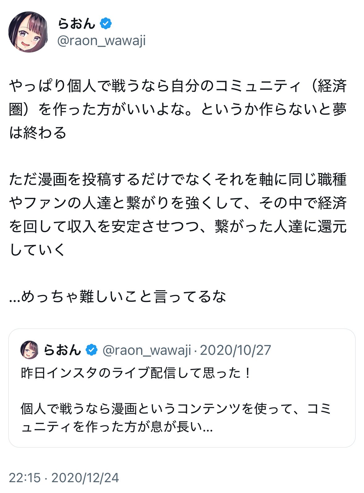Image resolution: width=364 pixels, height=493 pixels.
Task: Select the らおん name in the quoted tweet
Action: pos(62,350)
